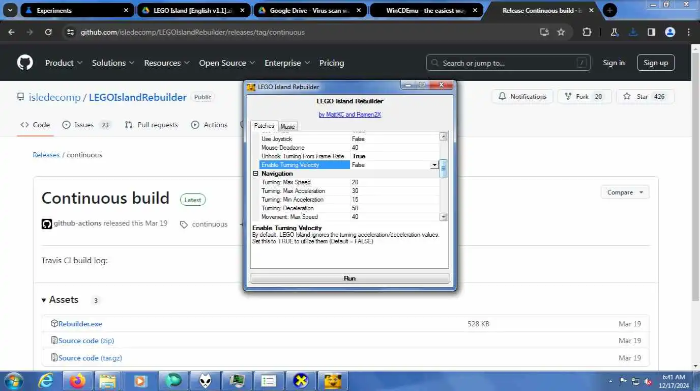Open the clock showing 6:41 AM

(x=675, y=381)
